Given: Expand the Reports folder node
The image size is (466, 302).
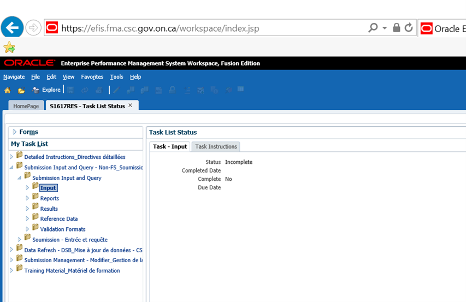Looking at the screenshot, I should pyautogui.click(x=27, y=198).
